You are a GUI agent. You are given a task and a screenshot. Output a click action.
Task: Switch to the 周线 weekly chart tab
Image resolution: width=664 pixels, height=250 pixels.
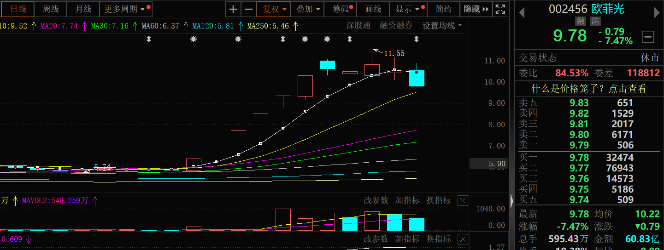[x=50, y=9]
